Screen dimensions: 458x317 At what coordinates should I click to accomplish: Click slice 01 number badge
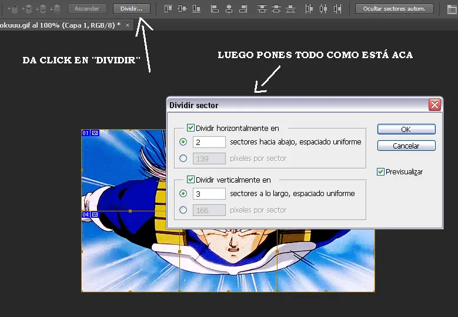[x=86, y=133]
